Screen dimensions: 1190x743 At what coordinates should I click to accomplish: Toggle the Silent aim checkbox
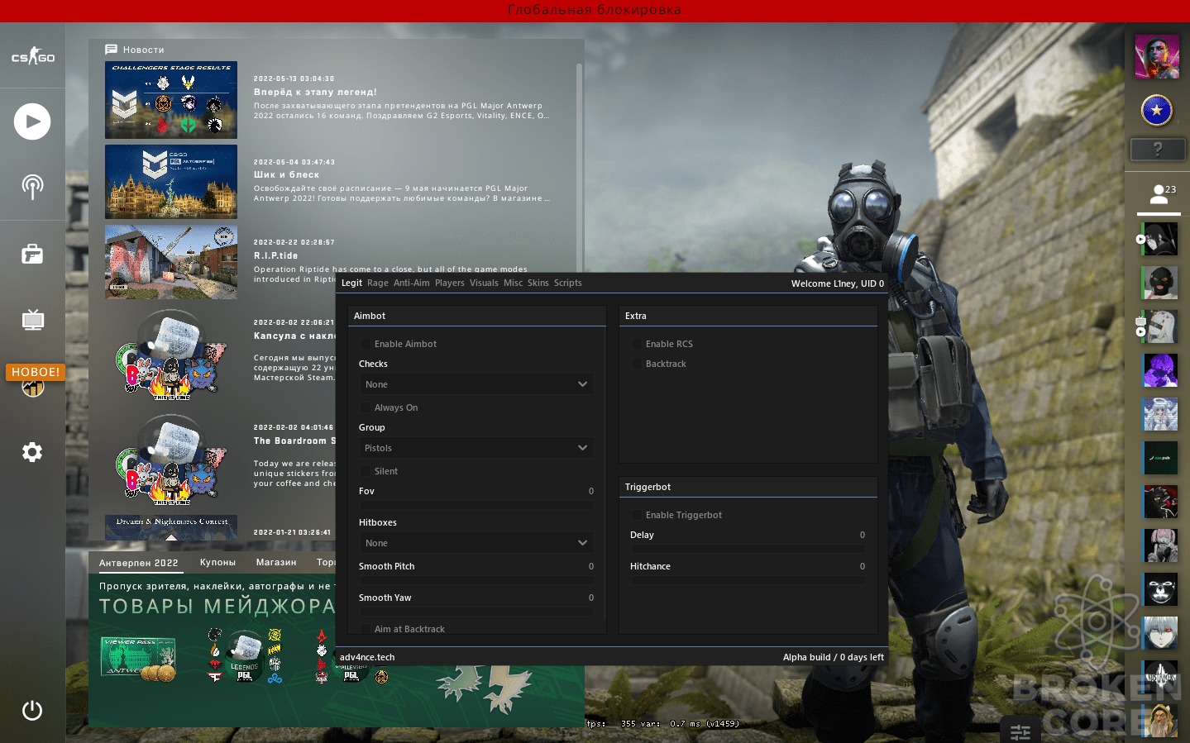(x=366, y=471)
